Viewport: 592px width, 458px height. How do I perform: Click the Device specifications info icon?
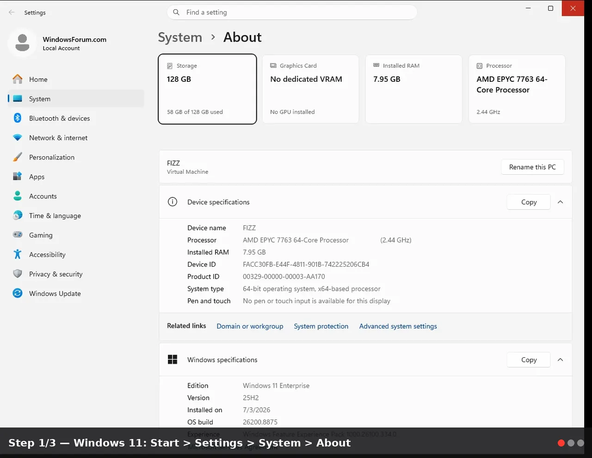click(173, 202)
